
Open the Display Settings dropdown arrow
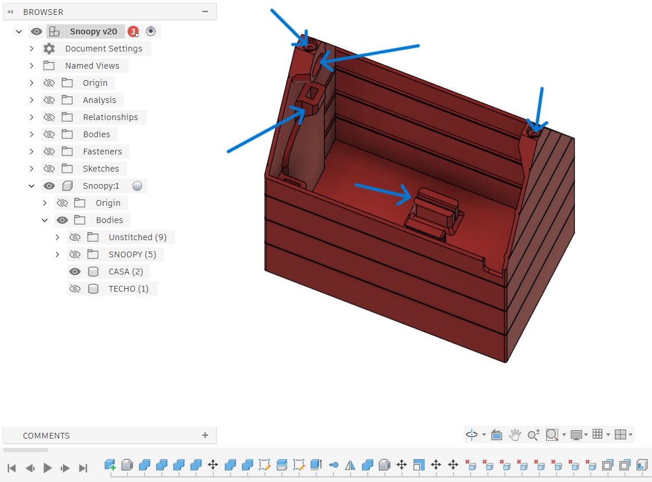(x=586, y=435)
